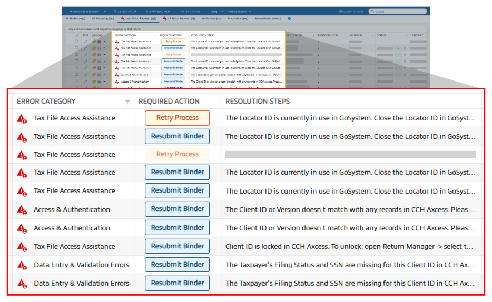Open the 2024 year dropdown
Screen dimensions: 492x302
(x=217, y=11)
